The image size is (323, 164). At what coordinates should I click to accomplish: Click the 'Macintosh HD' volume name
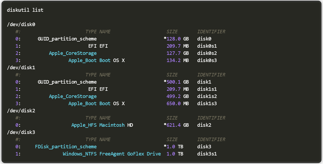tap(116, 125)
